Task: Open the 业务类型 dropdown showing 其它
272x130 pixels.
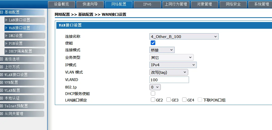Action: click(171, 57)
